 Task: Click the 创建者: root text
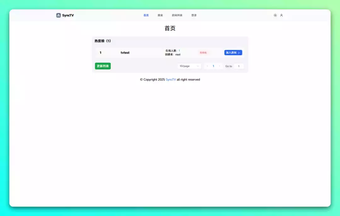pyautogui.click(x=173, y=55)
